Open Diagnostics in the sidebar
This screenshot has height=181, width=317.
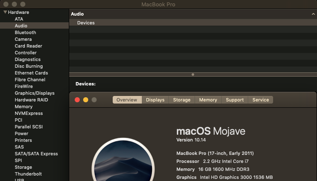tap(27, 59)
